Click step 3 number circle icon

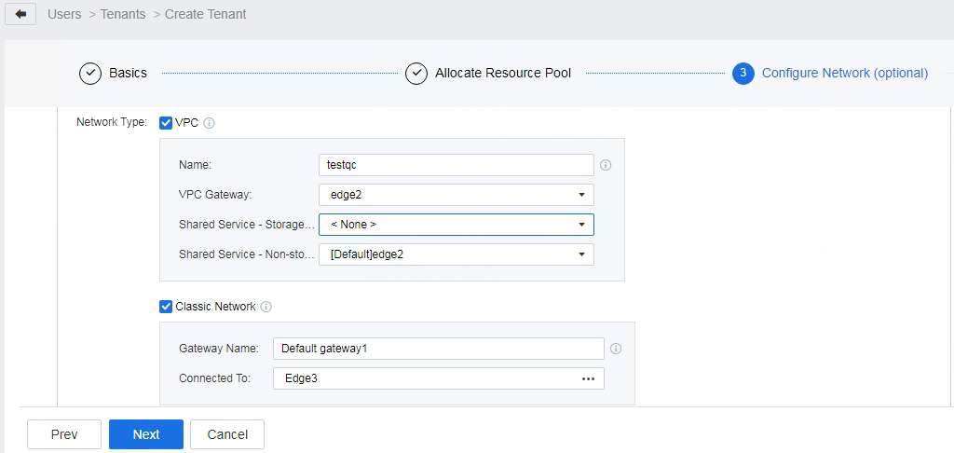743,74
